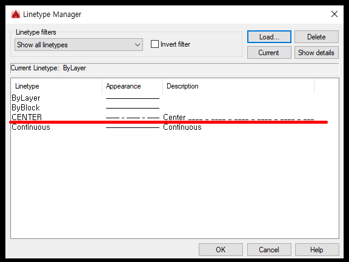Sort by the Linetype column header
349x262 pixels.
point(56,86)
